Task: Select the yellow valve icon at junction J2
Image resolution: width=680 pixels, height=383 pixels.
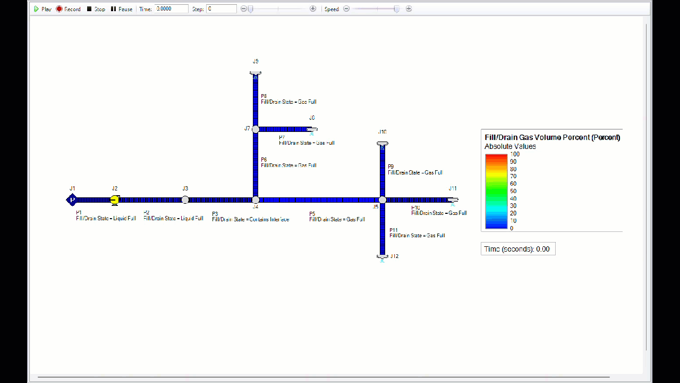Action: tap(115, 199)
